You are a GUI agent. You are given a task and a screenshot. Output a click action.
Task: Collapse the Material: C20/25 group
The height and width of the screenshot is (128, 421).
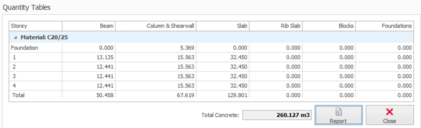point(15,38)
